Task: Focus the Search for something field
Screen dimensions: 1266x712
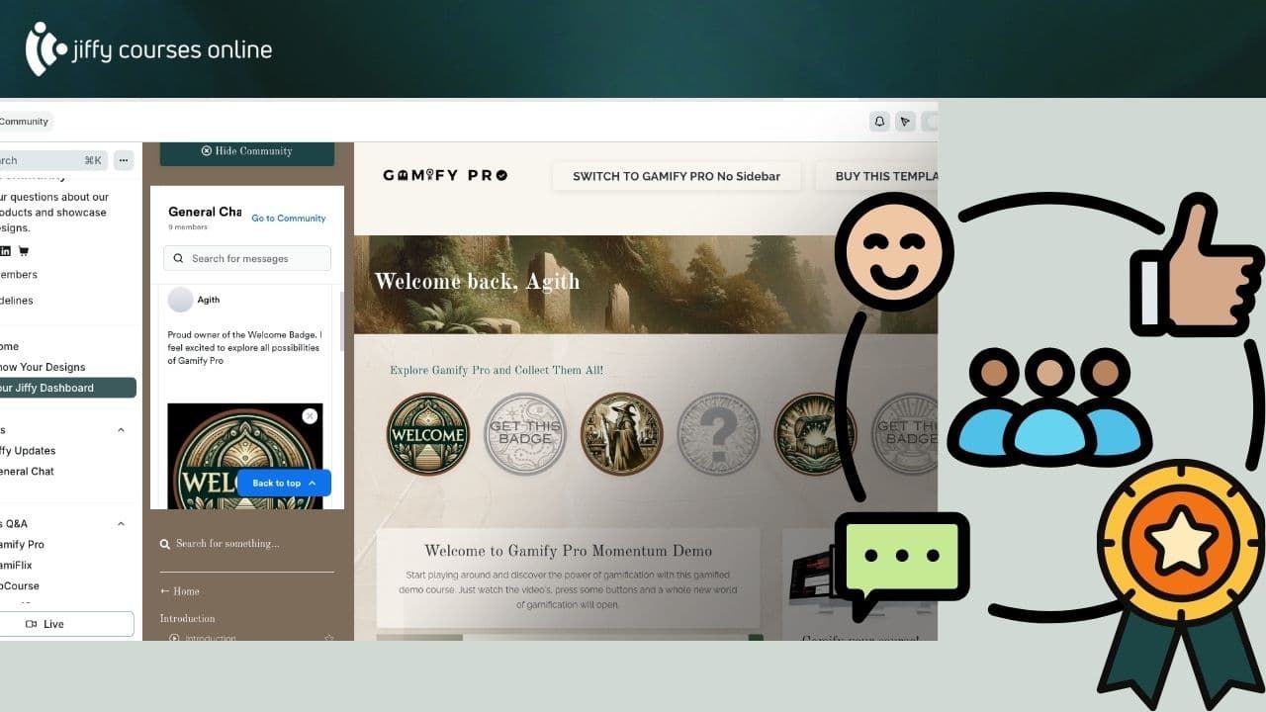Action: [247, 544]
